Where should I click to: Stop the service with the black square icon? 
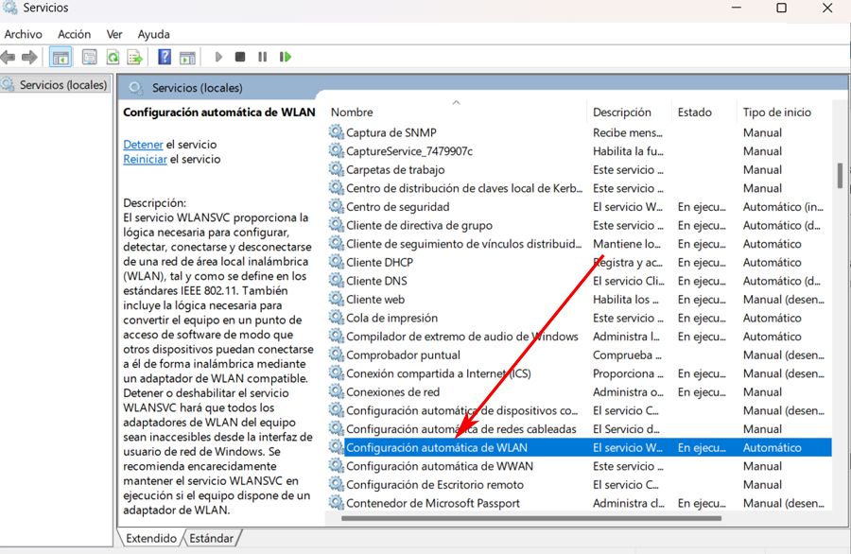239,57
